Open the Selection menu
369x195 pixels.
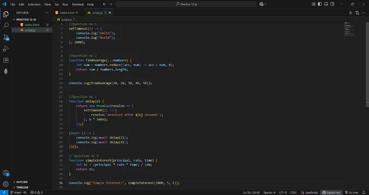click(x=34, y=4)
